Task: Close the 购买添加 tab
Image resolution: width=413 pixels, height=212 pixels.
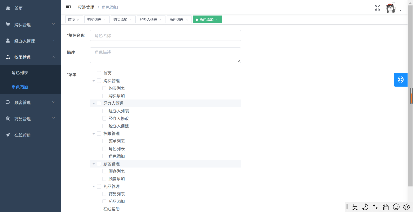Action: tap(131, 20)
